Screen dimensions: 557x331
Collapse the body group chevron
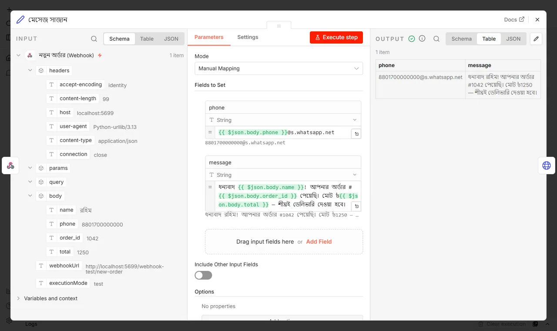point(30,196)
